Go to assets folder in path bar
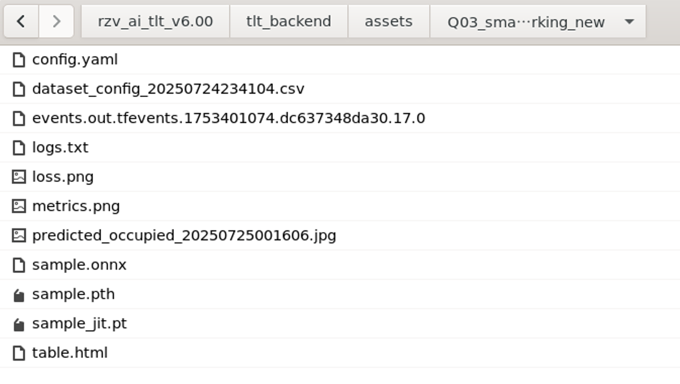 pyautogui.click(x=389, y=21)
